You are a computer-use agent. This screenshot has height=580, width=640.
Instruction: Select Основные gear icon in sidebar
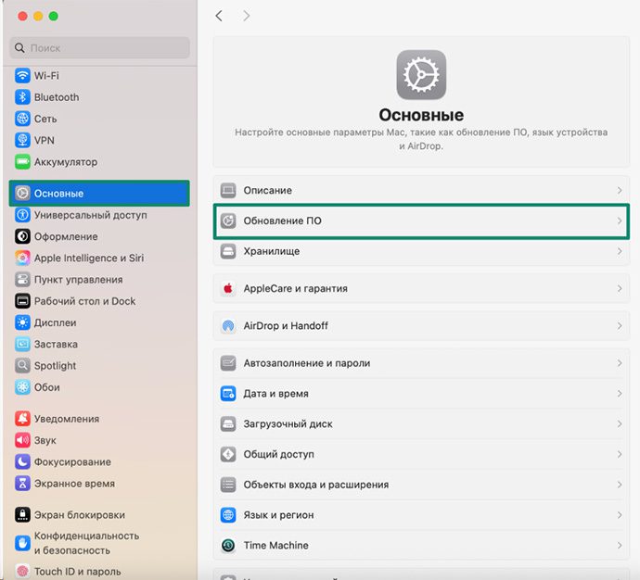22,193
